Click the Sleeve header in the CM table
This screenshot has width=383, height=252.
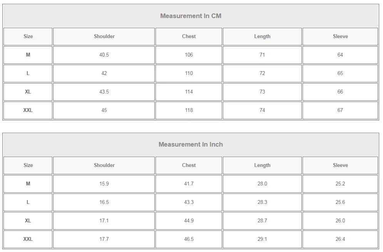tap(340, 36)
